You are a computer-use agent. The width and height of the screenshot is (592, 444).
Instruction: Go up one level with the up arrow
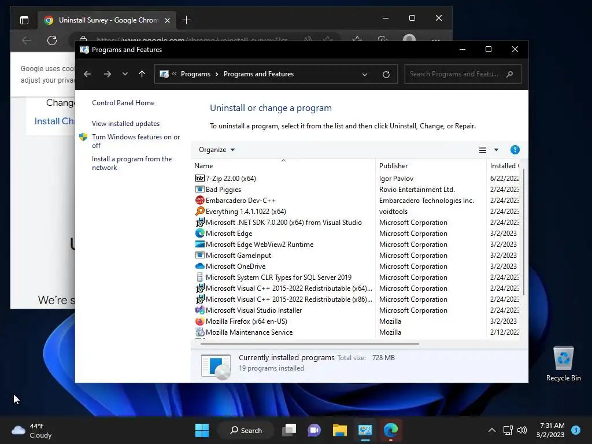[142, 74]
